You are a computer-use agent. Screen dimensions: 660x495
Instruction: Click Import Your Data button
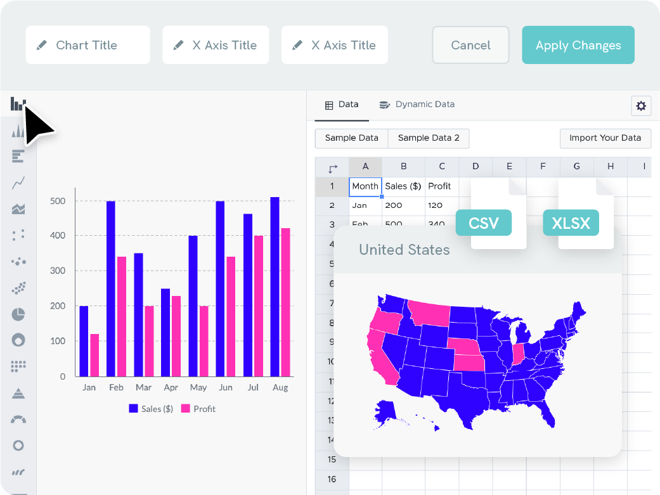605,138
